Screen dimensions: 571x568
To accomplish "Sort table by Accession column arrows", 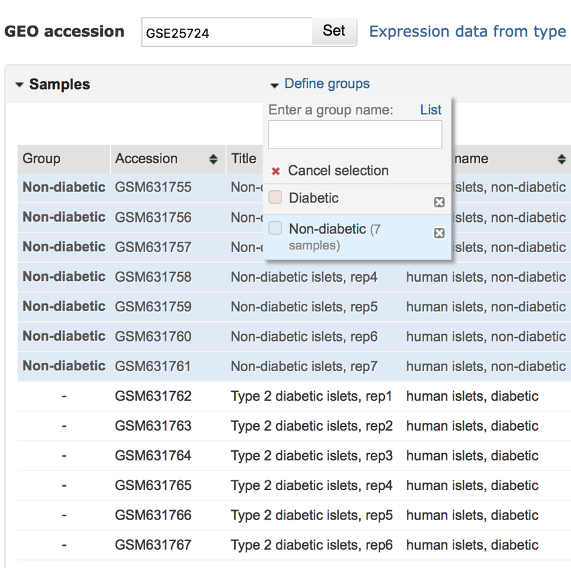I will (x=214, y=159).
